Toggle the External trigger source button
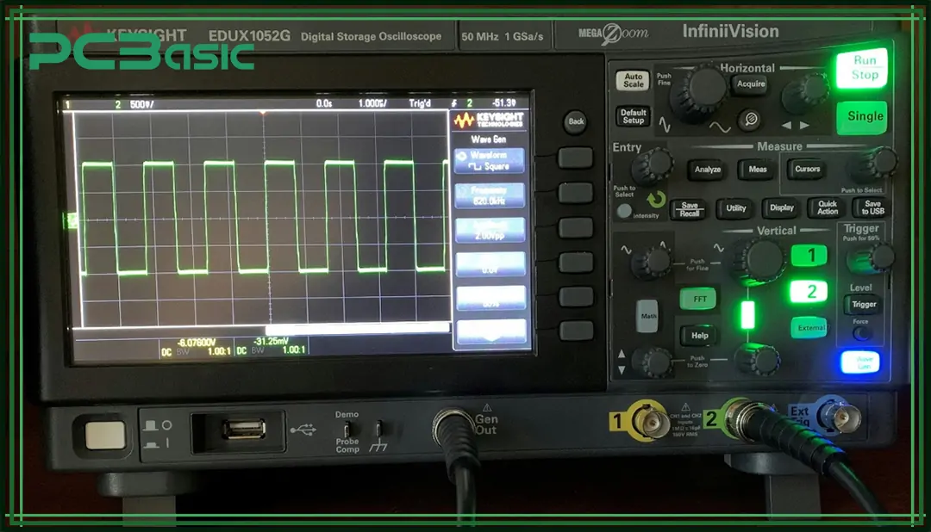This screenshot has height=532, width=931. (x=809, y=327)
